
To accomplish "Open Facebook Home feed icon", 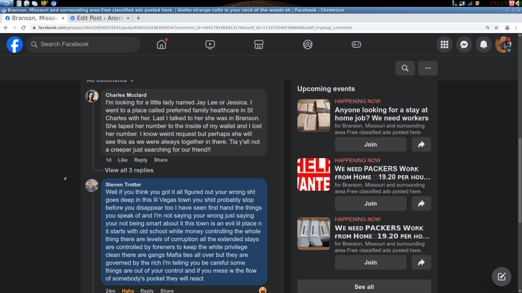I will coord(162,44).
